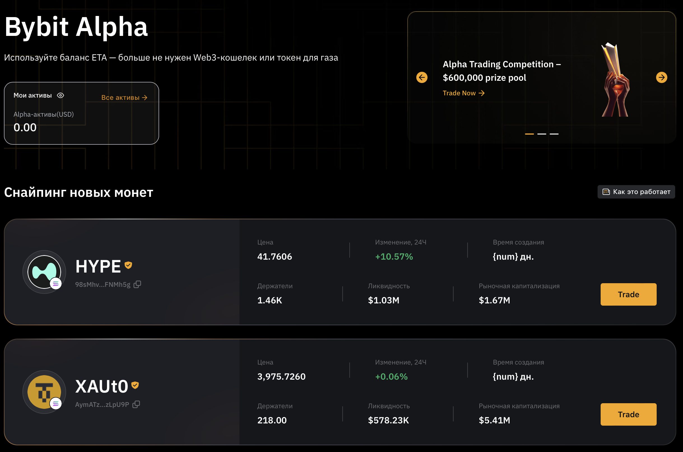Select the second banner slide indicator

click(542, 134)
